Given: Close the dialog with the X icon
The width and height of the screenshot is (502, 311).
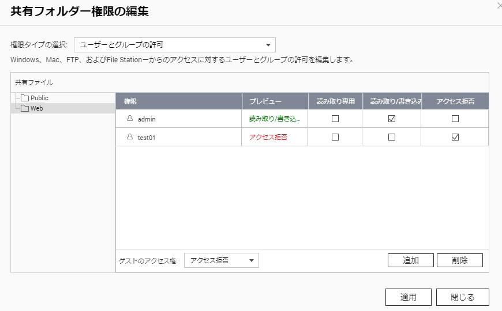Looking at the screenshot, I should pyautogui.click(x=499, y=6).
